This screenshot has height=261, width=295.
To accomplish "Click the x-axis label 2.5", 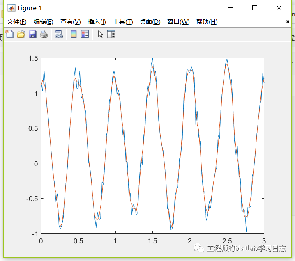I will 227,241.
